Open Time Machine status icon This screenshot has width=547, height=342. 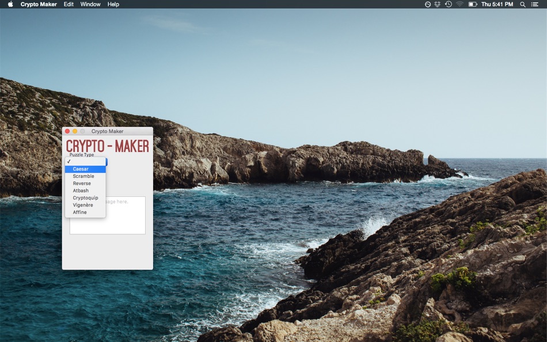(x=449, y=4)
